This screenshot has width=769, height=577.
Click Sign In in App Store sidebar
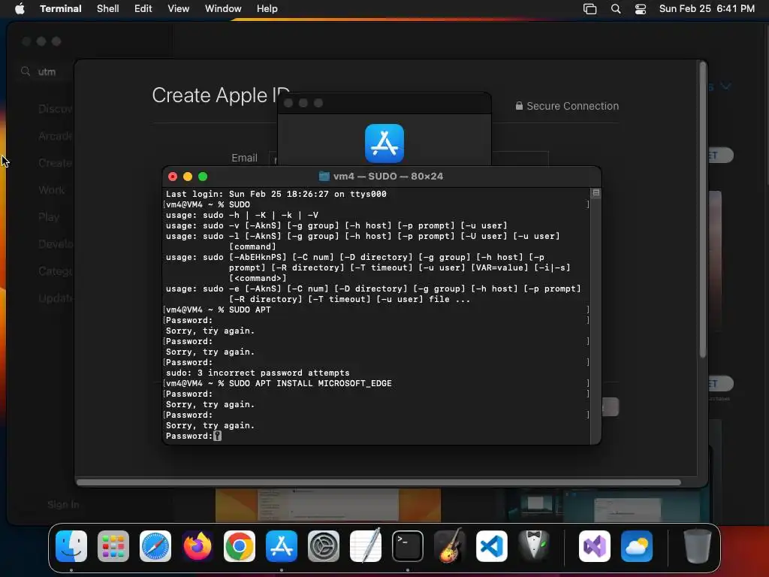click(x=63, y=504)
